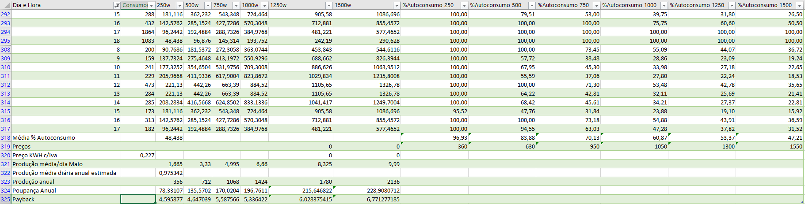Select the cell with value 9,99
This screenshot has width=805, height=204.
pyautogui.click(x=367, y=164)
